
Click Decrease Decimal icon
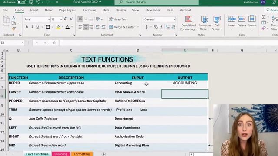pyautogui.click(x=174, y=27)
